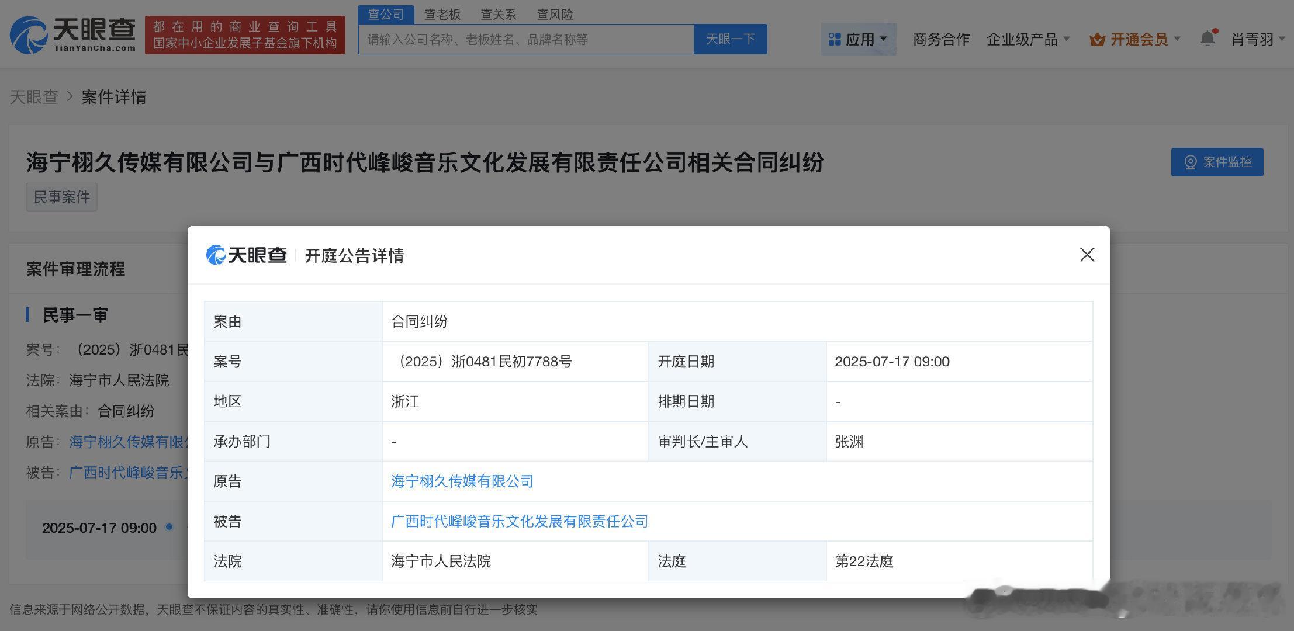Expand the 企业级产品 dropdown
The height and width of the screenshot is (631, 1294).
click(x=1028, y=39)
